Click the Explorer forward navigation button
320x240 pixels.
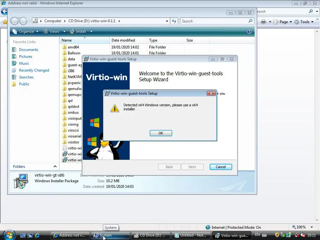23,21
